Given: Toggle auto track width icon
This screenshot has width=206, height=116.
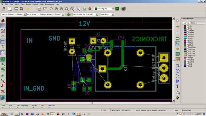Looking at the screenshot, I should pyautogui.click(x=69, y=14).
